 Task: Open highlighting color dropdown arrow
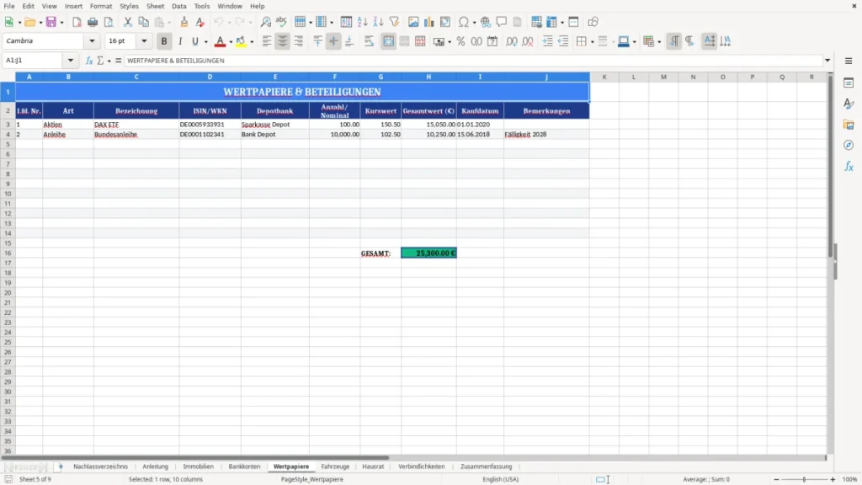pos(252,42)
